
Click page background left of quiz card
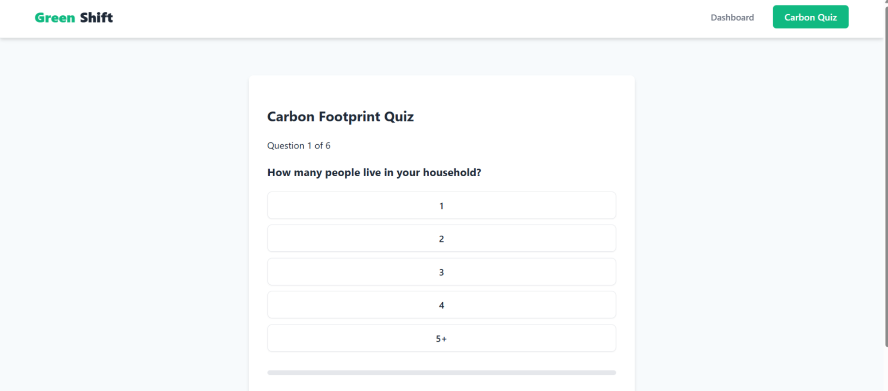click(128, 213)
